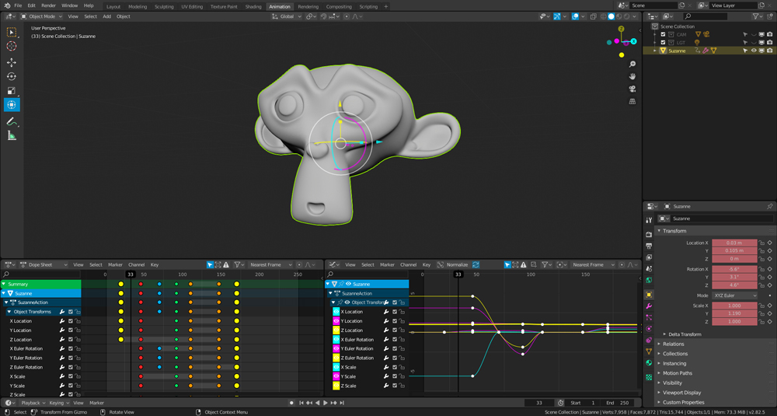Open the Modifiers wrench properties tab
Image resolution: width=777 pixels, height=416 pixels.
click(649, 306)
